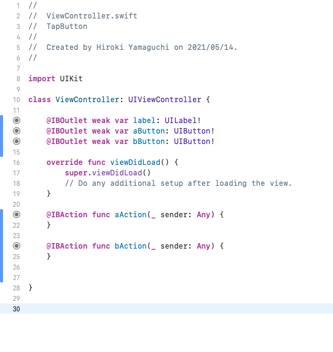Click 'TapButton' comment on line 3
The height and width of the screenshot is (352, 333).
pos(67,26)
